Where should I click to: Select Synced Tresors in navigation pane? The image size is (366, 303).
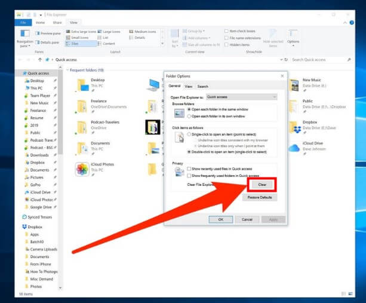click(37, 217)
